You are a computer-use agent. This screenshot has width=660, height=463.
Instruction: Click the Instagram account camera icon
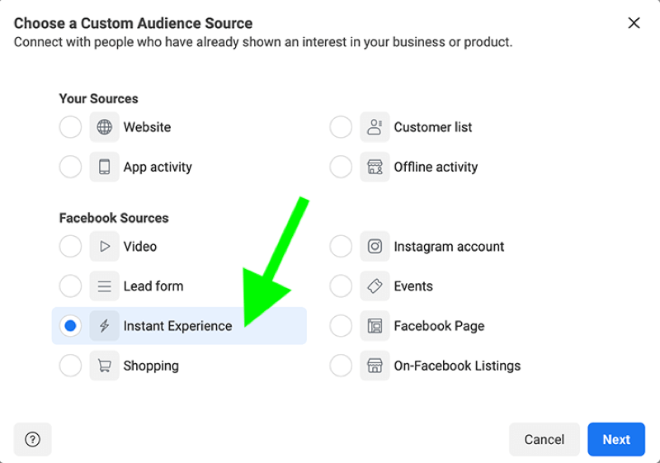pyautogui.click(x=375, y=246)
